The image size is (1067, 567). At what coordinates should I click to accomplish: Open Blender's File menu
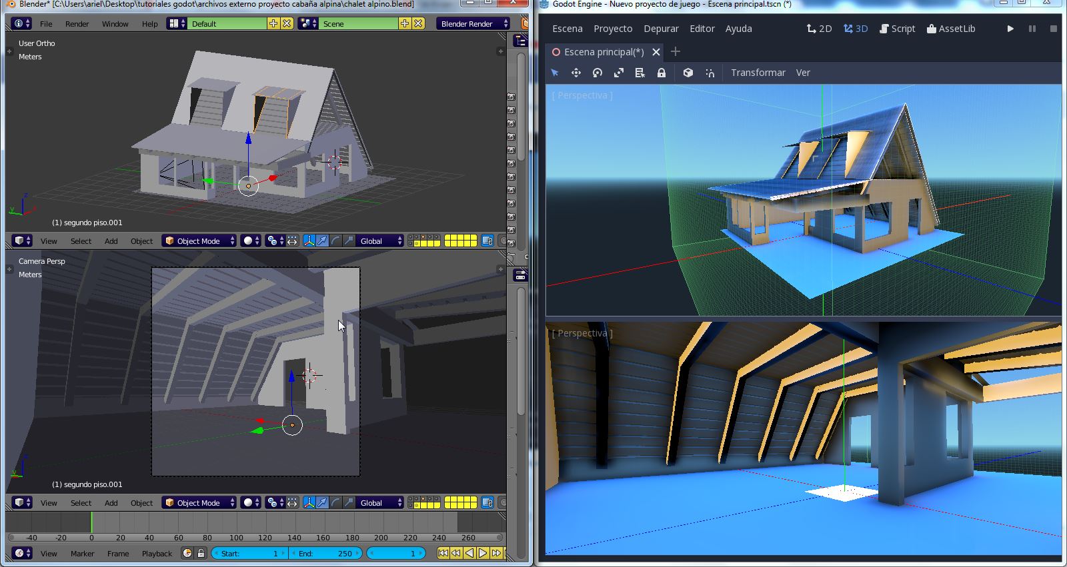(x=46, y=23)
